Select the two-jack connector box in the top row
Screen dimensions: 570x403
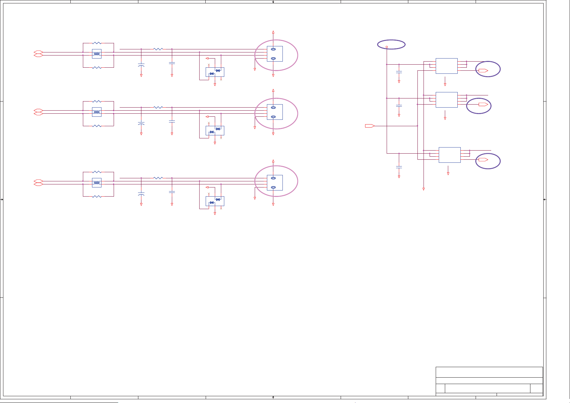pyautogui.click(x=275, y=54)
